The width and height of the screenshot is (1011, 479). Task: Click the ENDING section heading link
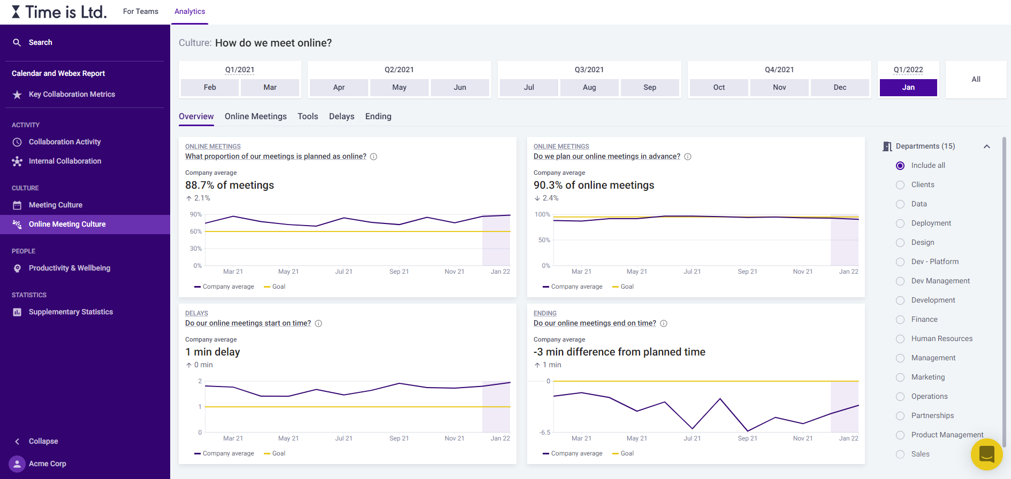(x=545, y=313)
